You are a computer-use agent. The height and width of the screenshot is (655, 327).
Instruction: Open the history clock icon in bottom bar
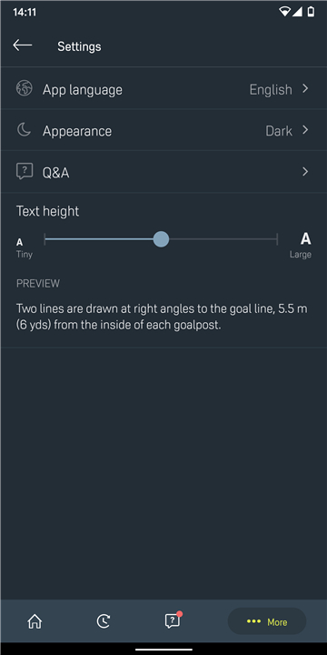[104, 621]
